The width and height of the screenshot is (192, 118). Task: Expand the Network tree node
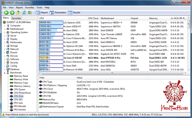click(x=5, y=49)
